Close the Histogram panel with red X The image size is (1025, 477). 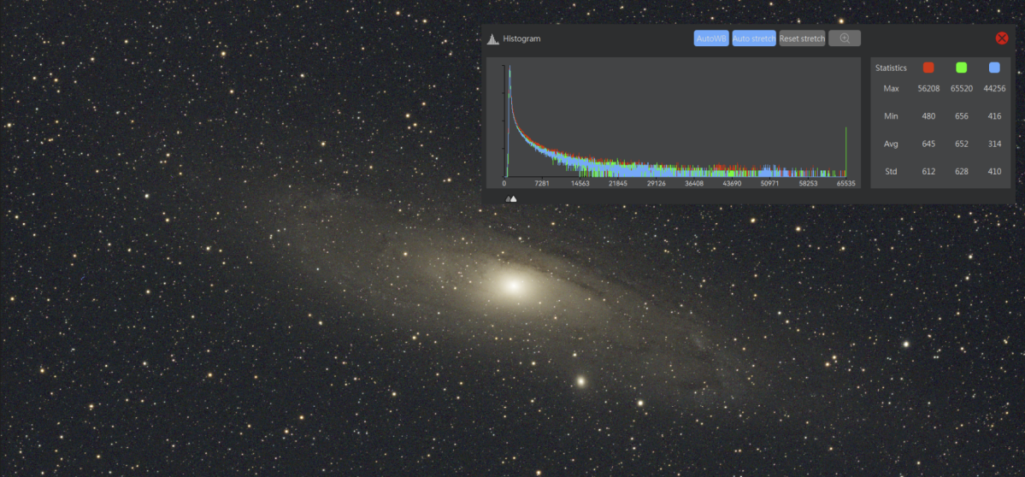(x=1002, y=38)
